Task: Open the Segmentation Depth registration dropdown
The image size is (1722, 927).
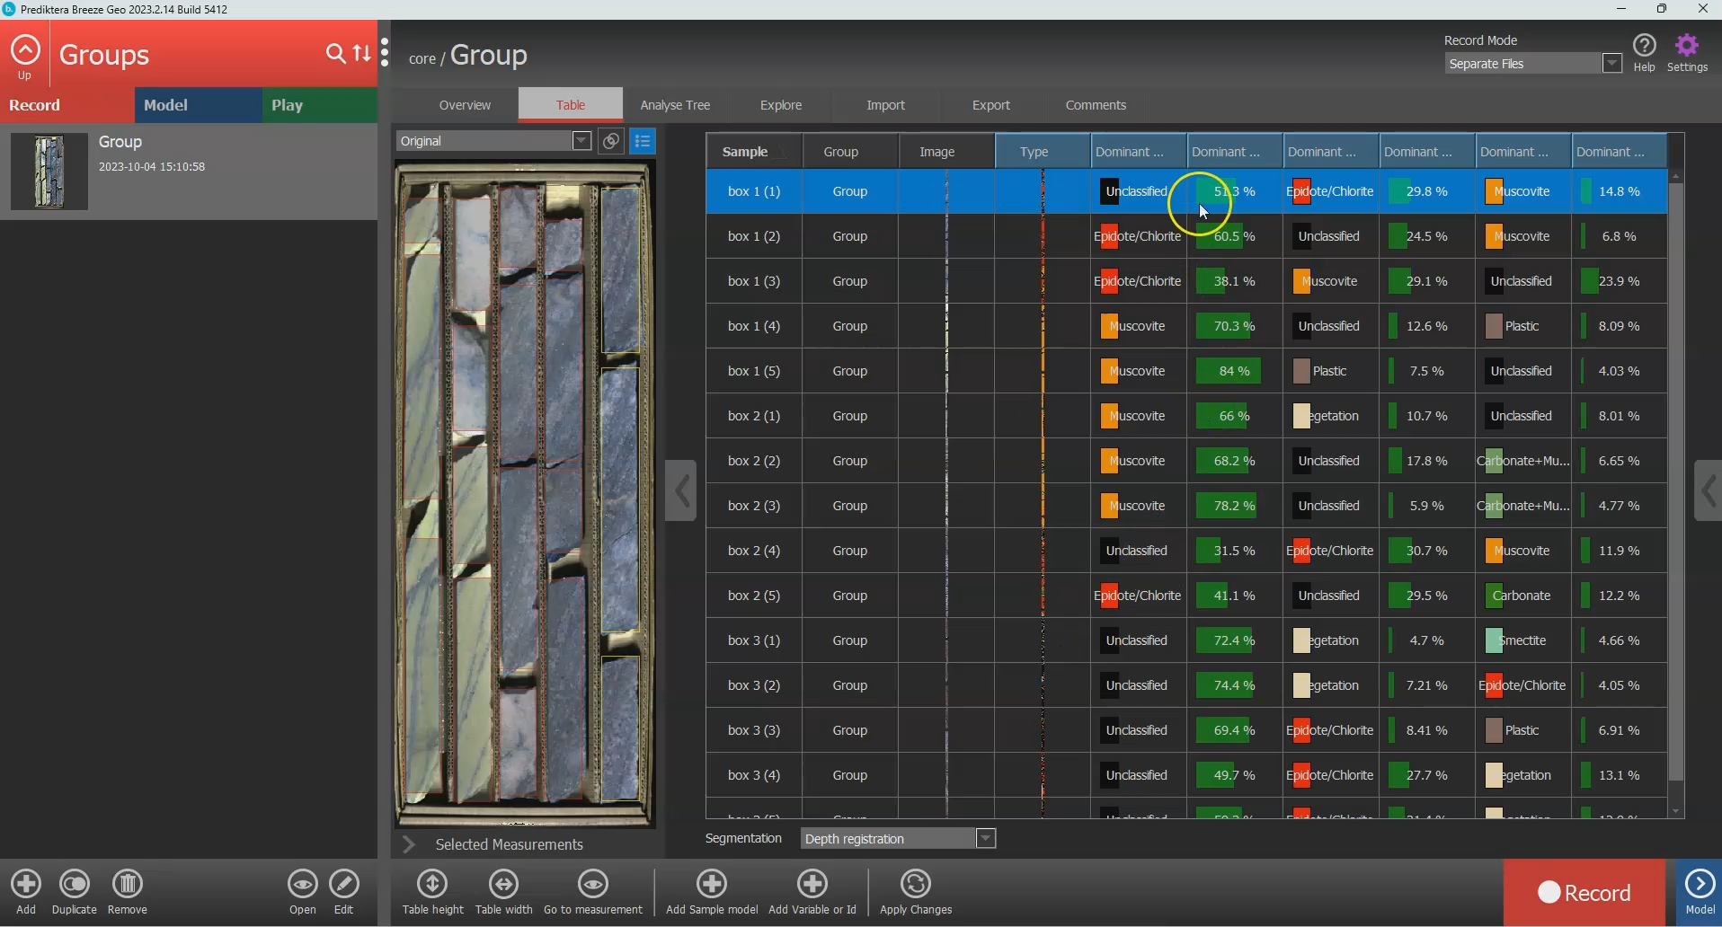Action: click(x=986, y=839)
